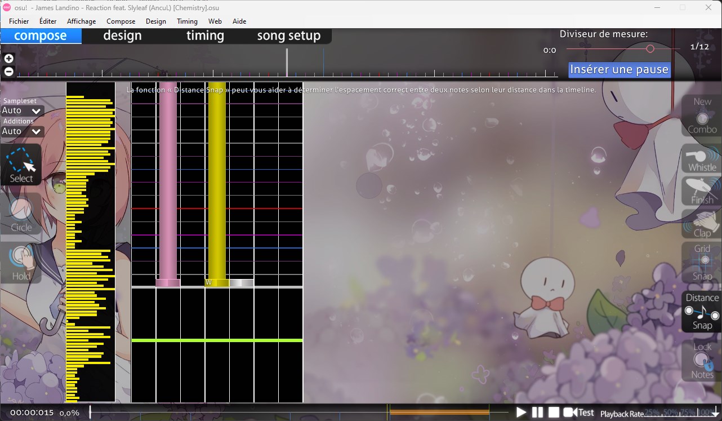Choose the Select tool
The image size is (722, 421).
pyautogui.click(x=21, y=165)
